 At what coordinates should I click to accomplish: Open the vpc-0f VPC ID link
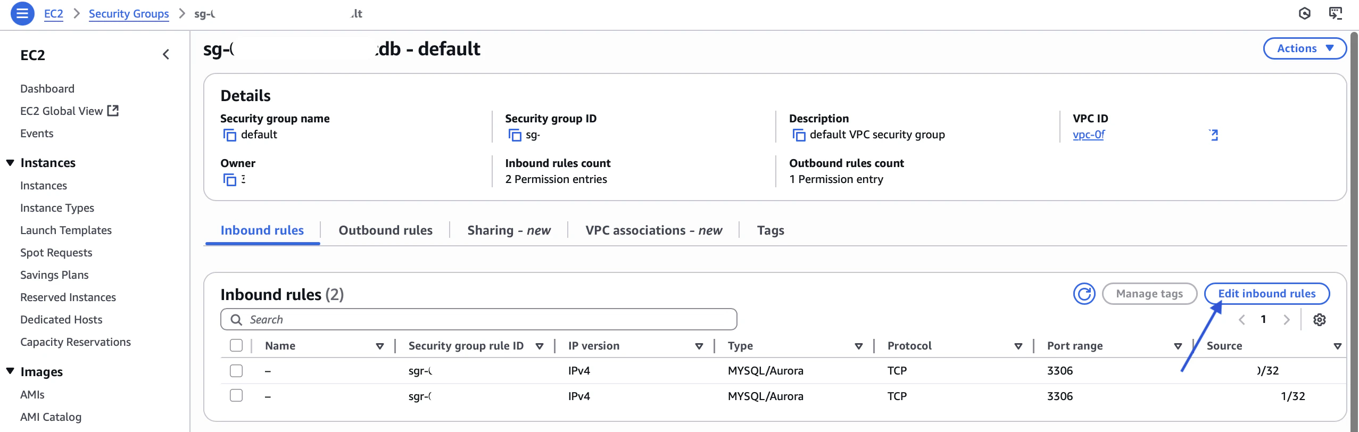[1089, 135]
